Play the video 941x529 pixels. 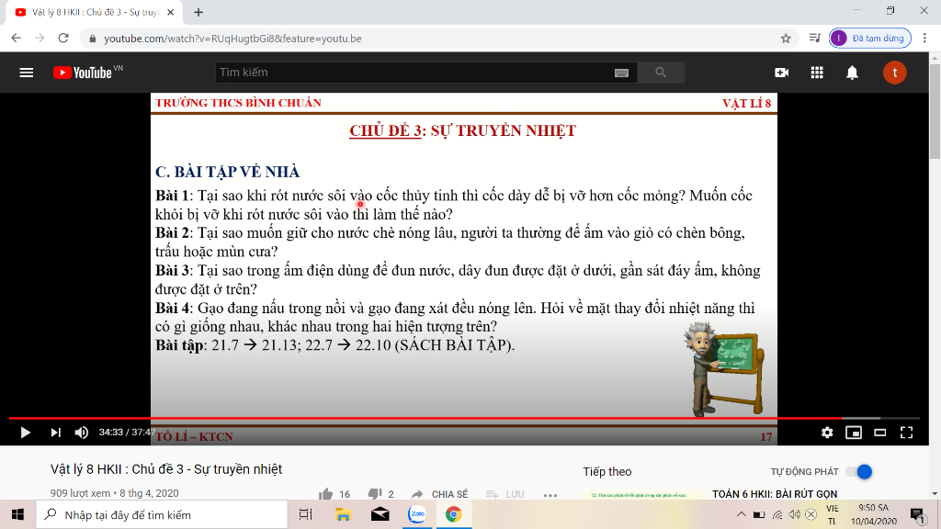[25, 433]
